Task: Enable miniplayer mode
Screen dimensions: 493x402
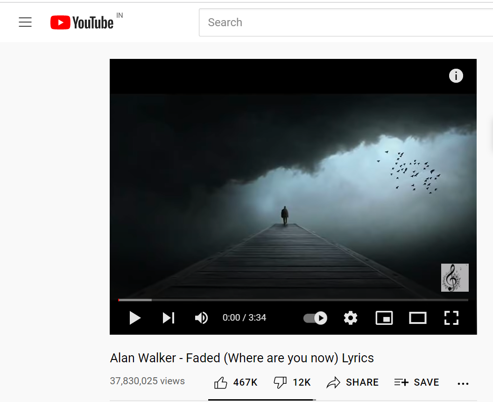Action: pyautogui.click(x=384, y=318)
